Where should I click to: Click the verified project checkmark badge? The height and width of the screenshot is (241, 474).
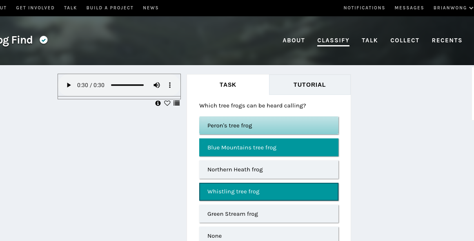click(x=44, y=40)
